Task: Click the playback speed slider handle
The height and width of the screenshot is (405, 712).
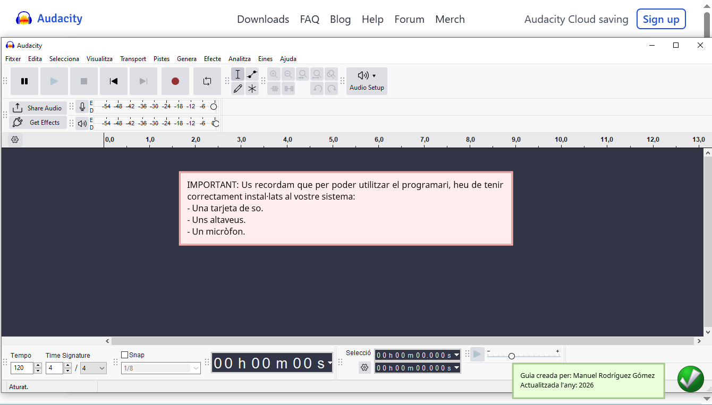Action: point(512,356)
